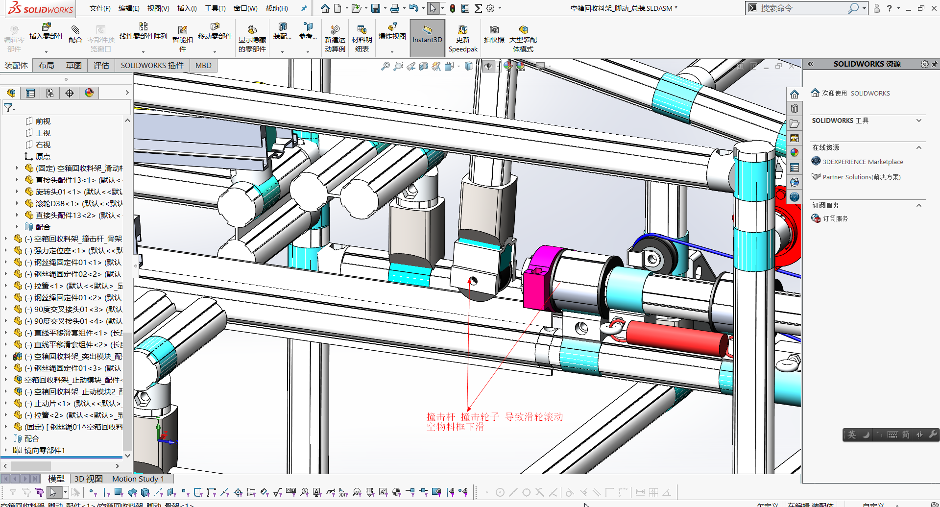Open the Move Component dropdown arrow
Image resolution: width=940 pixels, height=507 pixels.
215,51
